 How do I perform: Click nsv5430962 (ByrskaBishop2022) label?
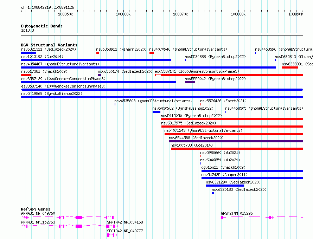183,108
